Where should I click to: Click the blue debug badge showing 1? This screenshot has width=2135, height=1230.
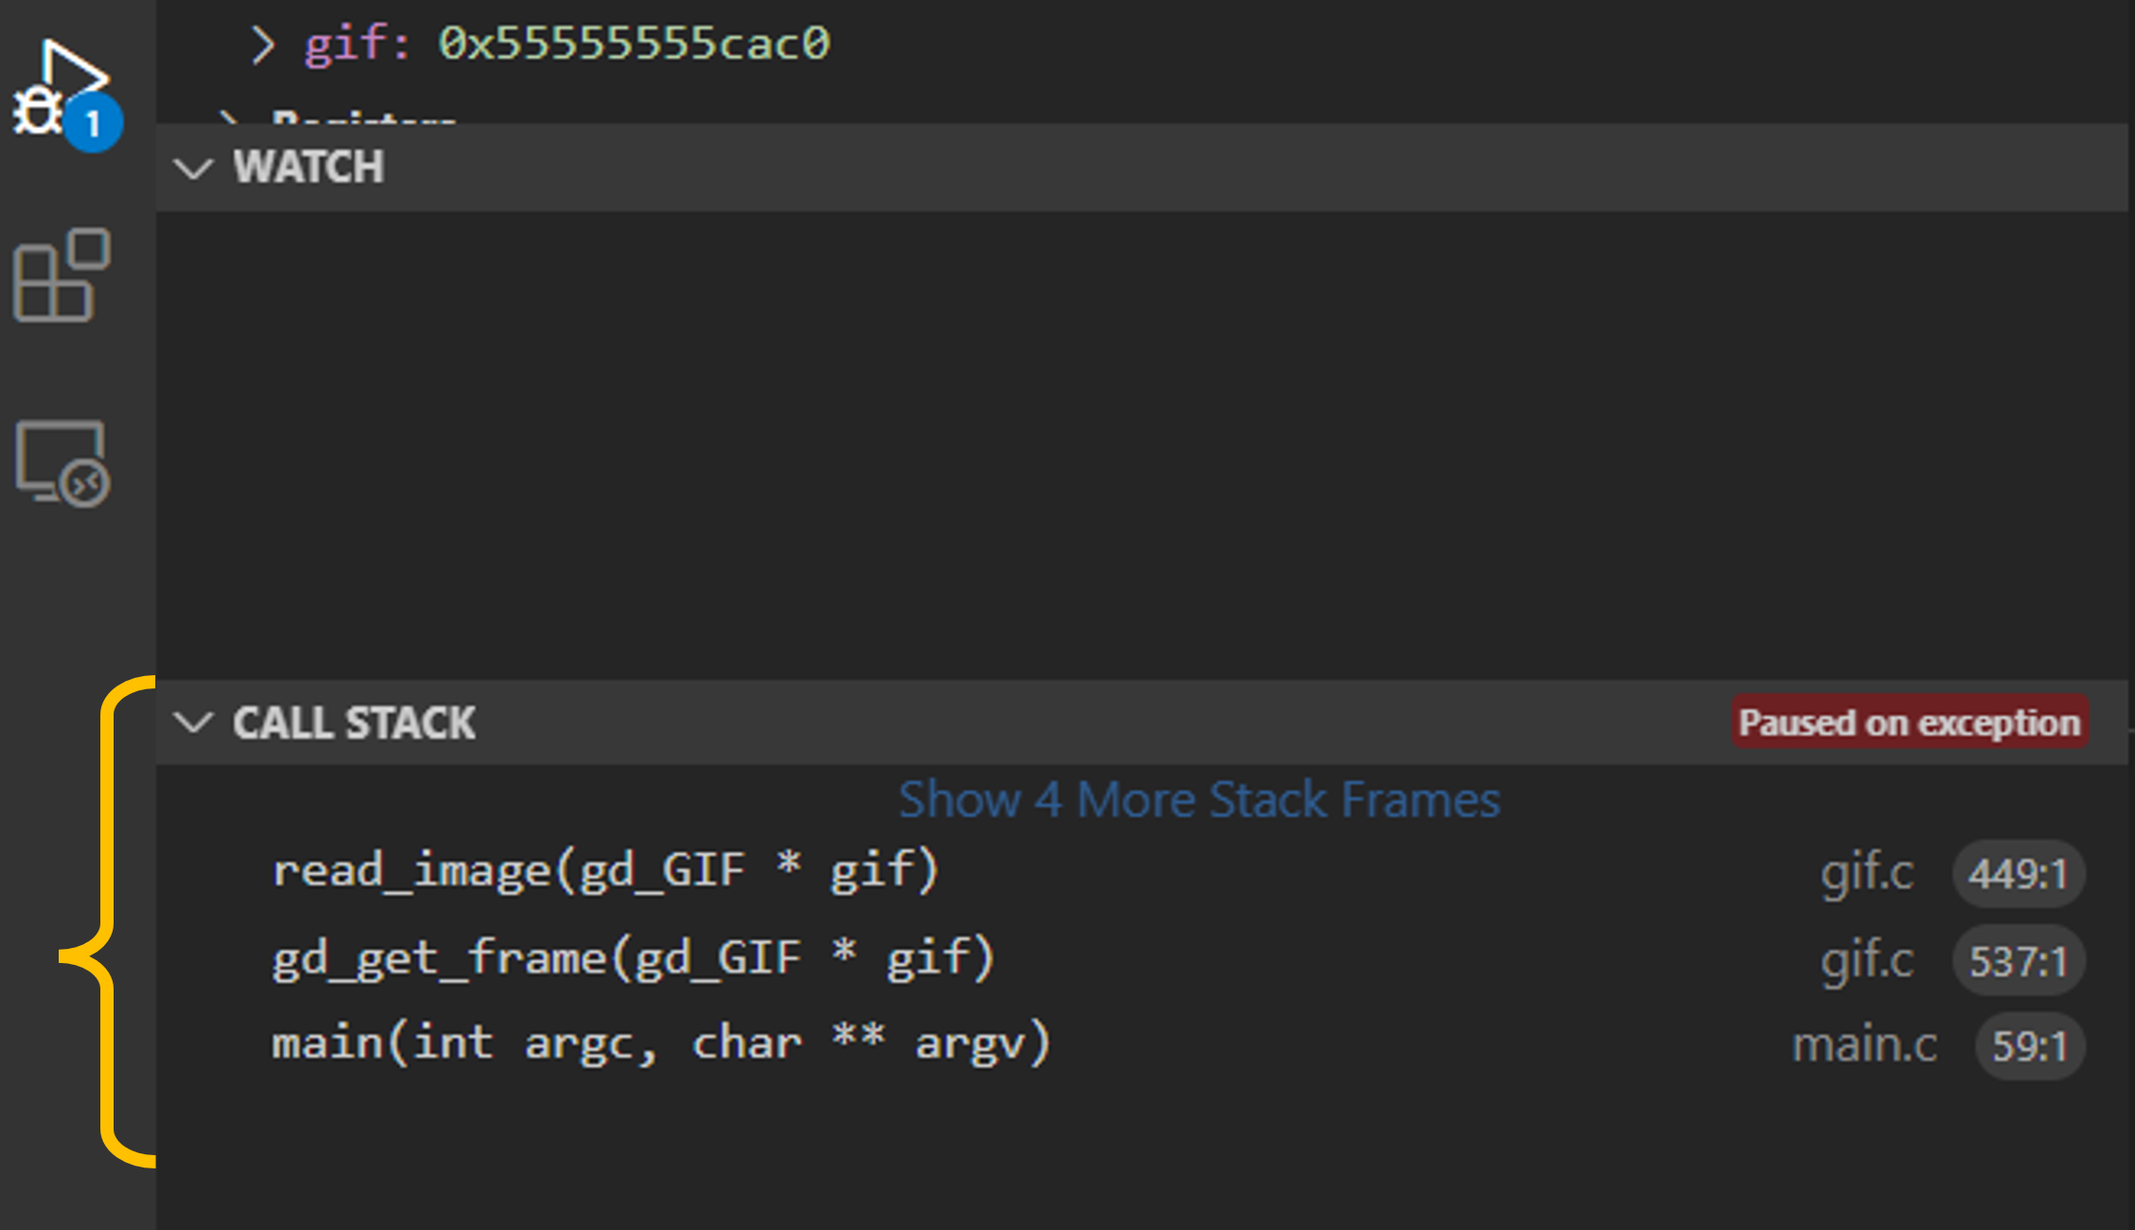pyautogui.click(x=93, y=123)
